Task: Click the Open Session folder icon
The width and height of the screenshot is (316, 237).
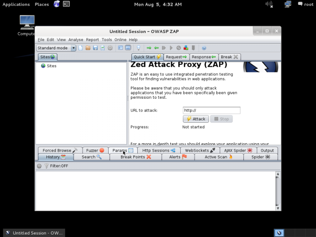Action: point(88,48)
